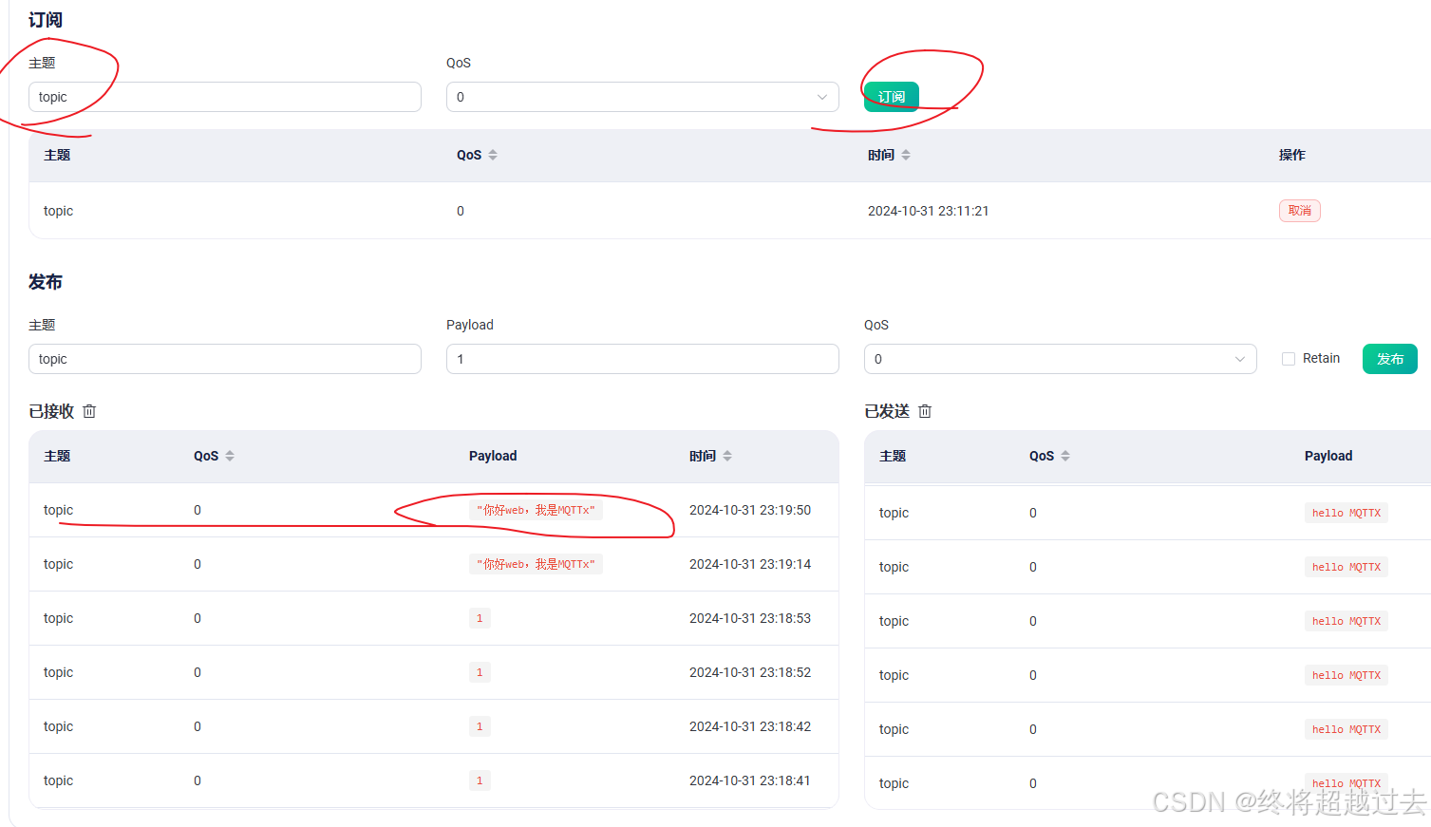
Task: Open the publish QoS dropdown
Action: tap(1060, 359)
